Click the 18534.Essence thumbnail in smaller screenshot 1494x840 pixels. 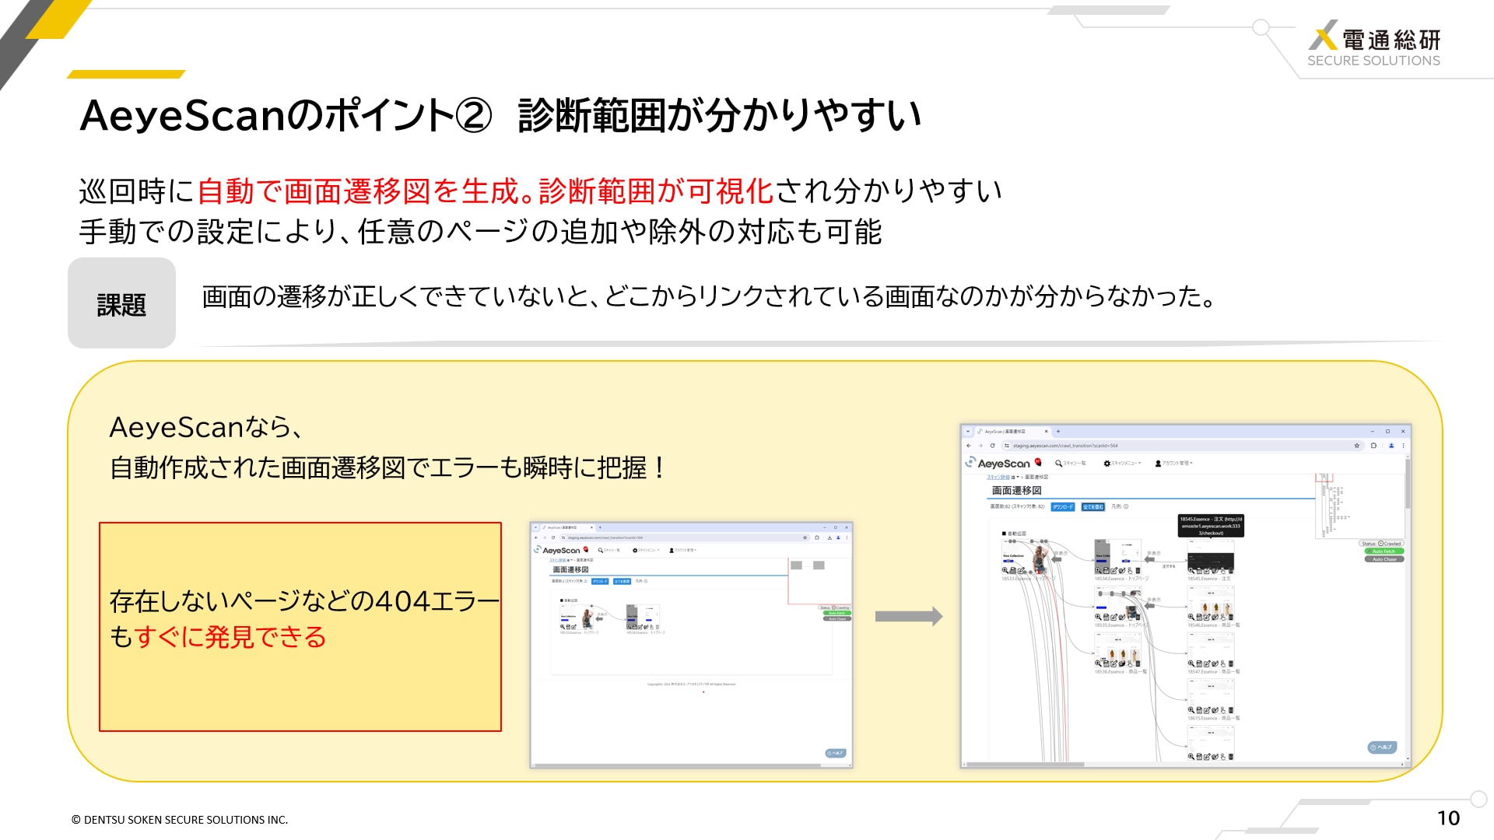[x=643, y=616]
